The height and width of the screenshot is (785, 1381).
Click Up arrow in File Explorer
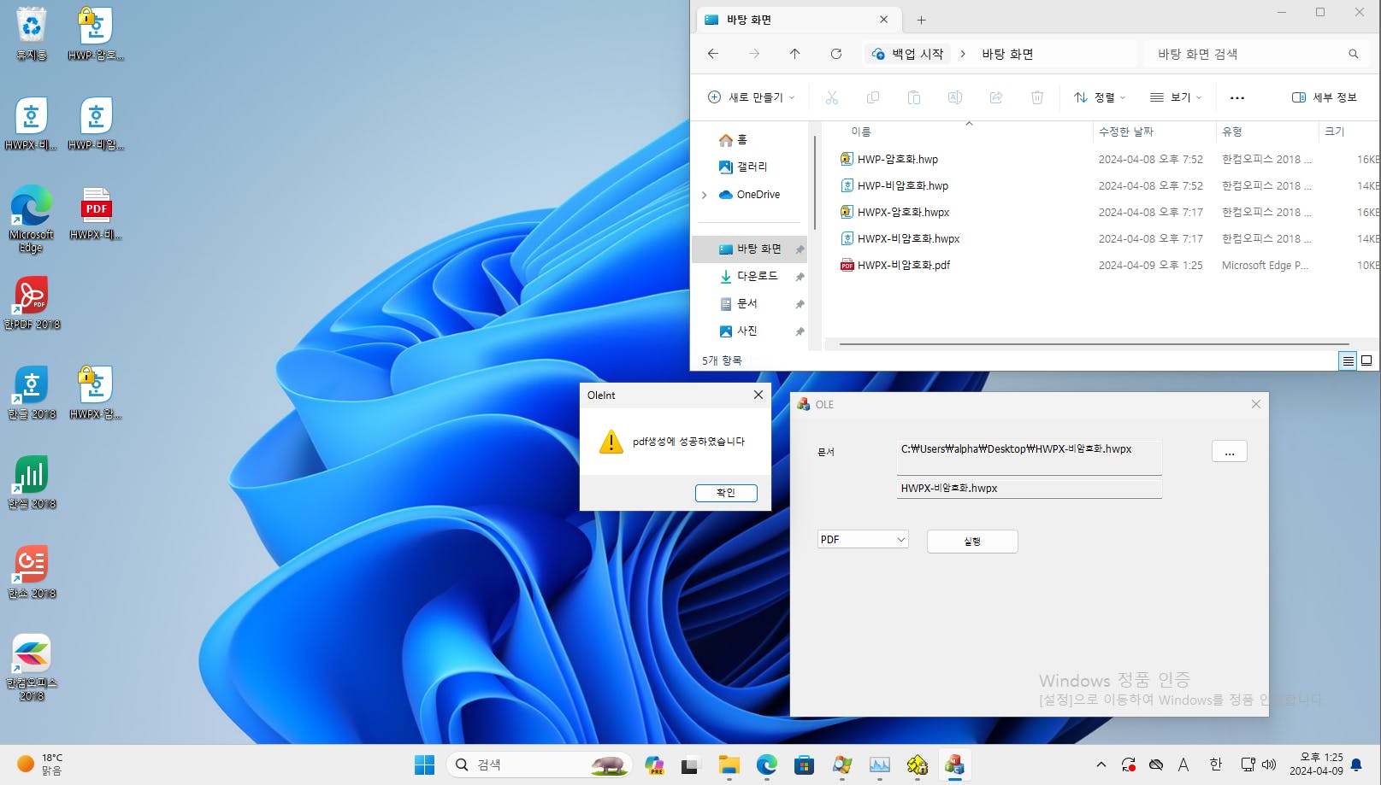(794, 54)
